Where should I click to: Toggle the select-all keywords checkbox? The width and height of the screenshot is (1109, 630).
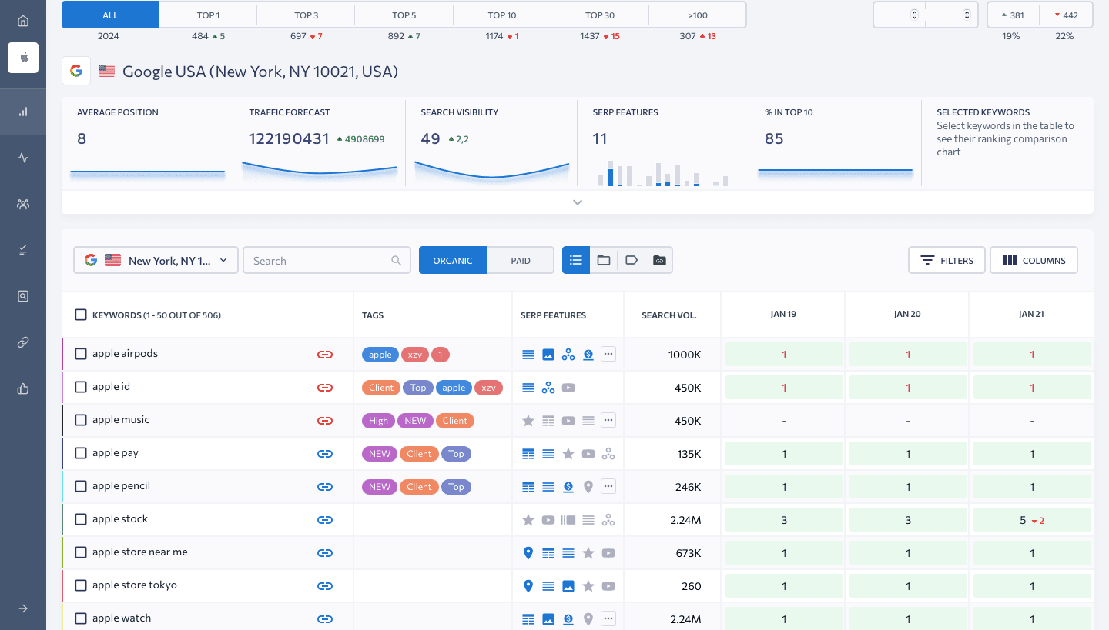(81, 315)
